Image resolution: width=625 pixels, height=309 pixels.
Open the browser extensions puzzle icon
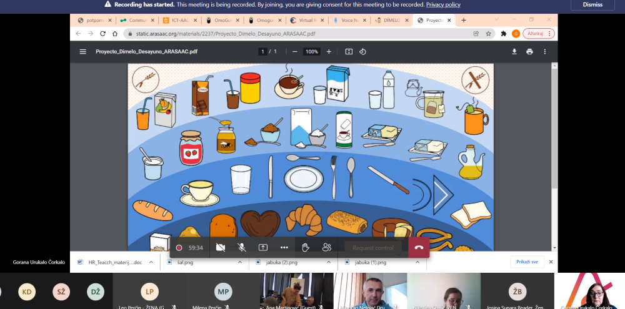click(504, 34)
